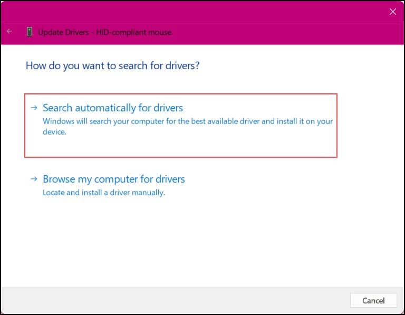Click the 'How do you want to search for drivers?' heading
This screenshot has width=405, height=315.
(113, 65)
